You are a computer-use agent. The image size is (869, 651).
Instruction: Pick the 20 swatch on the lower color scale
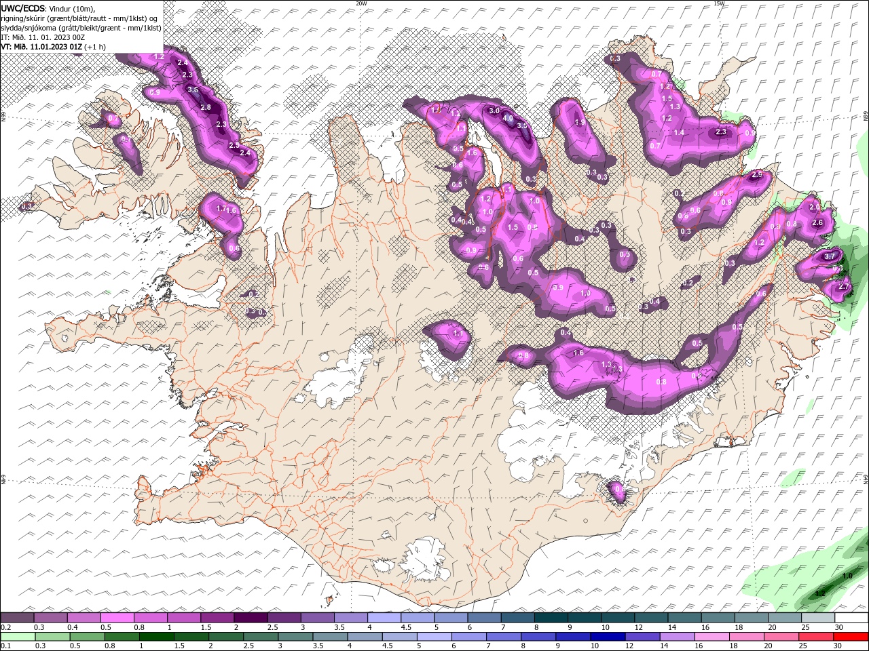point(781,637)
